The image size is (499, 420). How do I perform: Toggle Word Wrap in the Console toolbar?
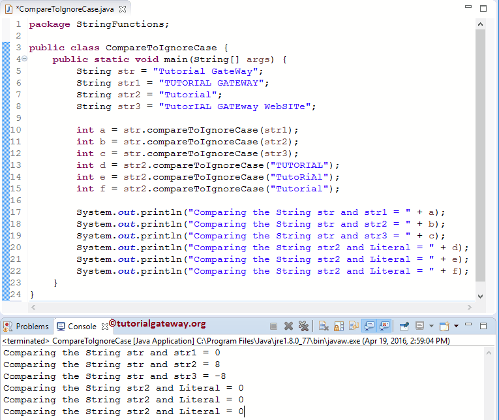coord(354,326)
